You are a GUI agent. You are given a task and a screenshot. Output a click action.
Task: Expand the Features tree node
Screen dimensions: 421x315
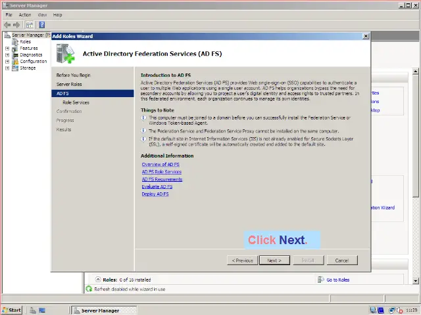click(7, 49)
